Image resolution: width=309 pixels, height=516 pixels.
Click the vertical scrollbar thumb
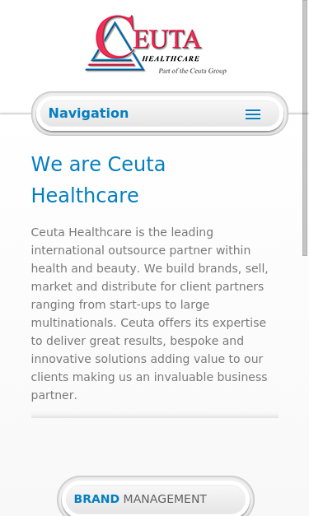[305, 128]
